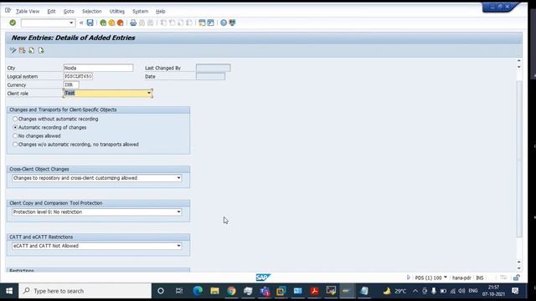
Task: Open Microsoft Teams from the taskbar
Action: click(265, 291)
